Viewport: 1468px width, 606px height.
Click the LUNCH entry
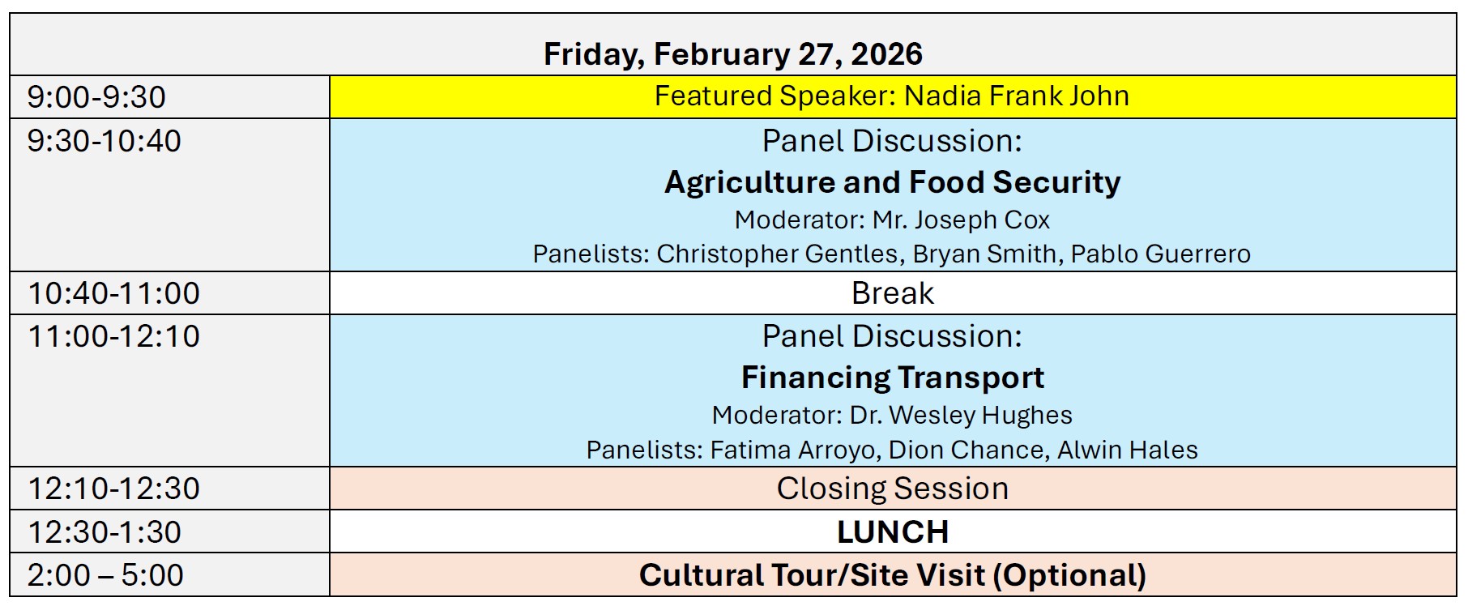[x=892, y=532]
